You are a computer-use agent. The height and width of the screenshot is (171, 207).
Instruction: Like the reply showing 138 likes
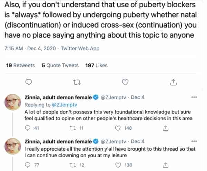tap(118, 165)
